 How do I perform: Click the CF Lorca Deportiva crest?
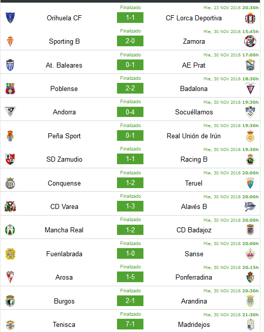[x=250, y=18]
